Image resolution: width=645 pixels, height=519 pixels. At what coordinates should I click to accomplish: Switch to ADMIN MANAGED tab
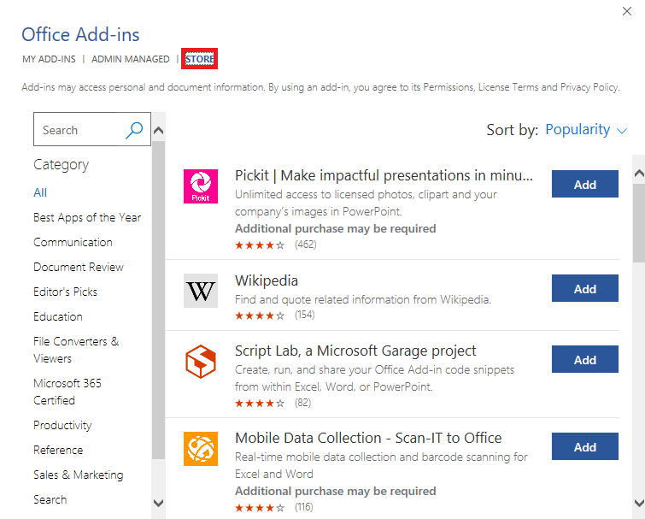point(131,59)
